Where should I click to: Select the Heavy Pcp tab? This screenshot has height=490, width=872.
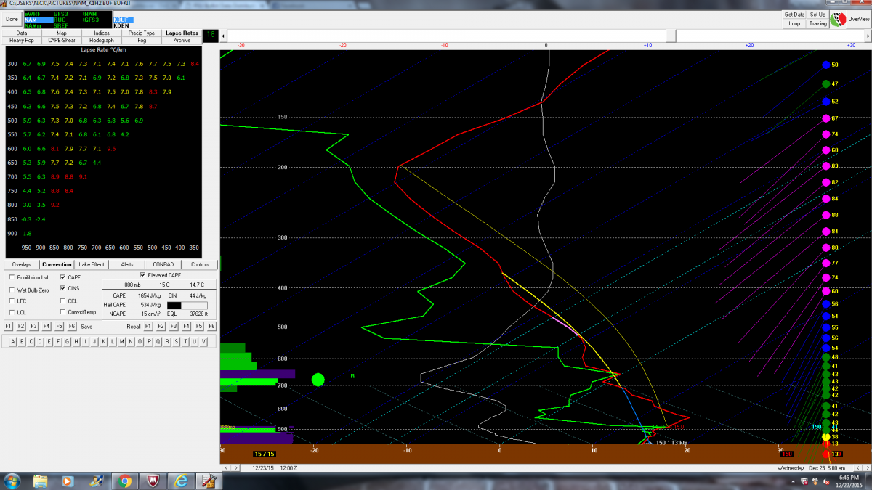point(22,41)
